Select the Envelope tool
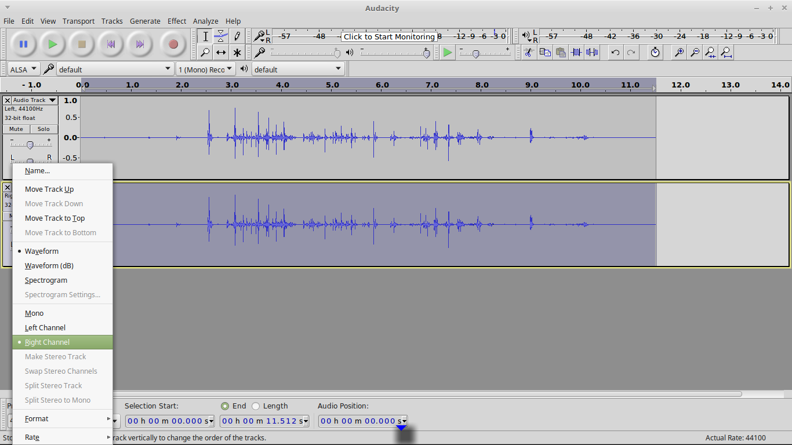 pyautogui.click(x=221, y=37)
